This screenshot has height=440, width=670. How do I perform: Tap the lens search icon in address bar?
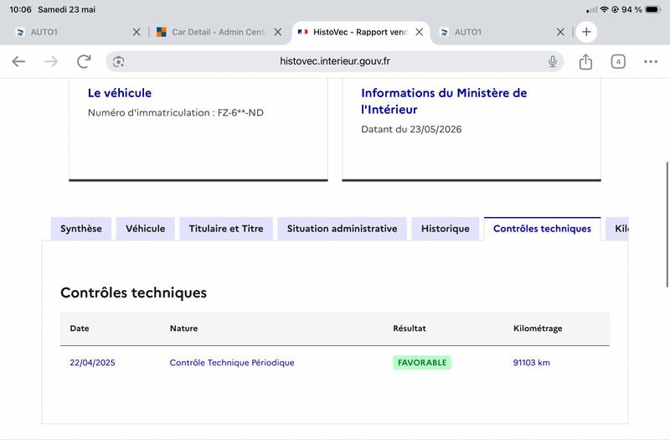(118, 61)
